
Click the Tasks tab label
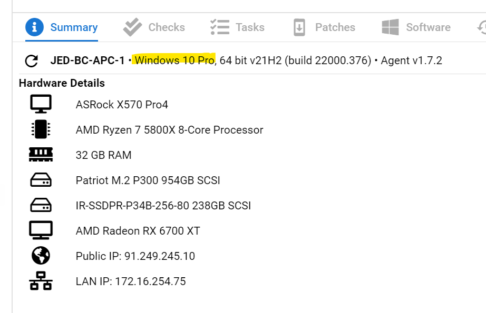(x=249, y=27)
